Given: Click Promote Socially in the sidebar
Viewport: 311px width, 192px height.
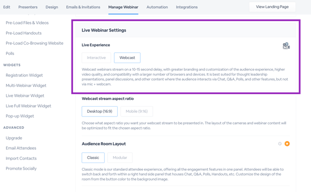Looking at the screenshot, I should click(21, 168).
